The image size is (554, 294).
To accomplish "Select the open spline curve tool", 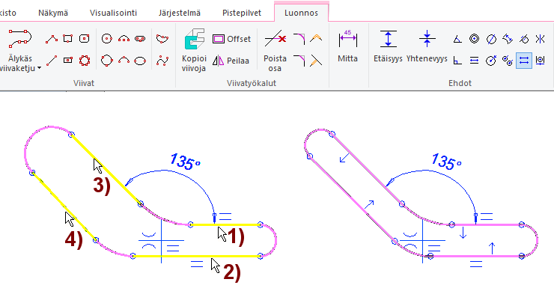I will pos(162,61).
